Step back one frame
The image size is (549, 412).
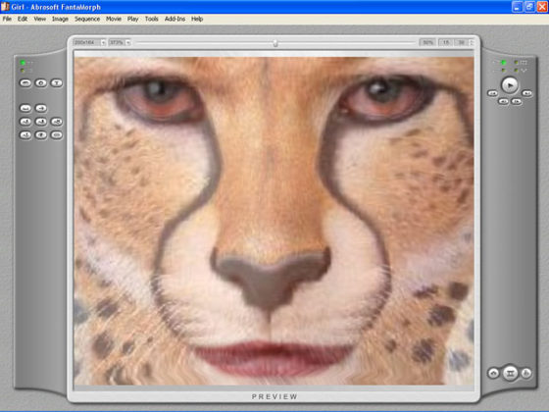[x=504, y=102]
